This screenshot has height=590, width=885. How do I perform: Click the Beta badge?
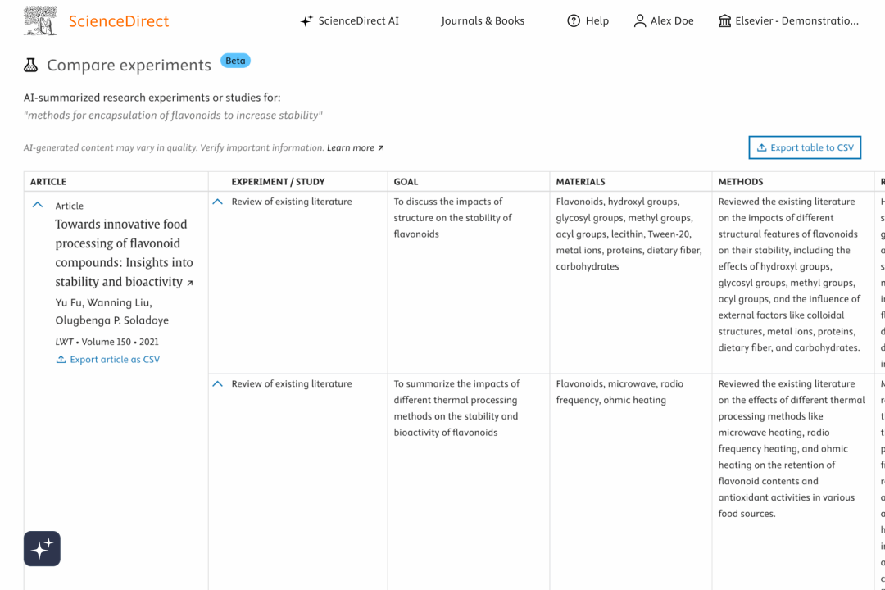click(235, 61)
